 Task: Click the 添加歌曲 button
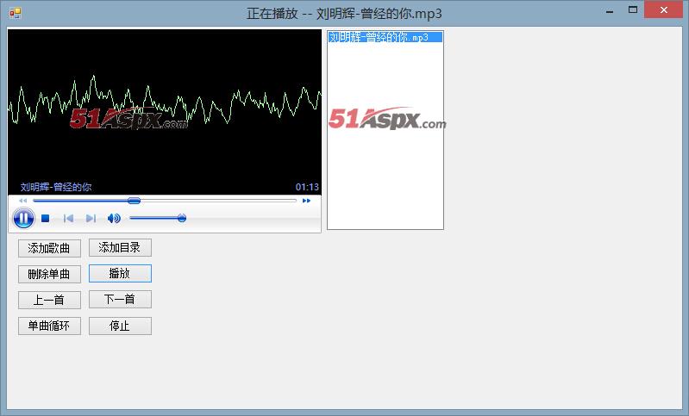click(49, 248)
